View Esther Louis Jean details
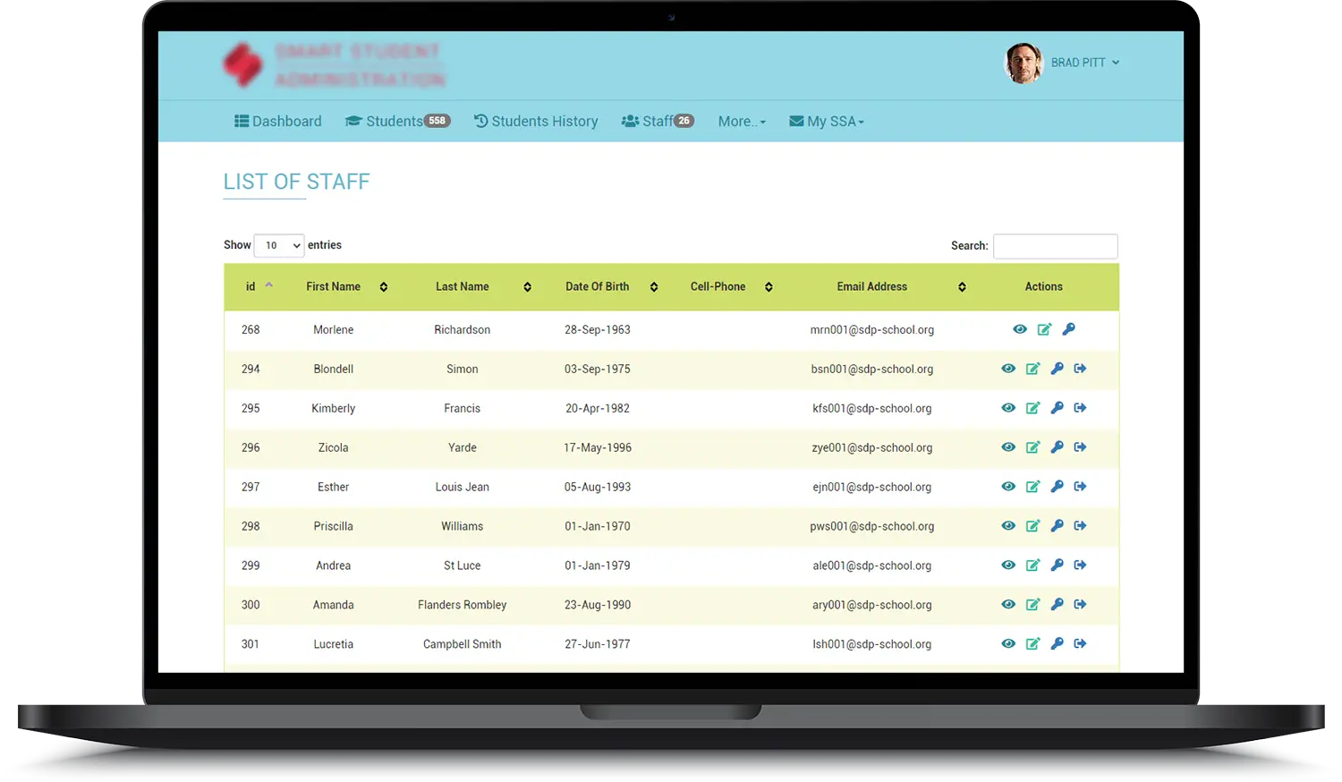The width and height of the screenshot is (1342, 782). [1008, 487]
